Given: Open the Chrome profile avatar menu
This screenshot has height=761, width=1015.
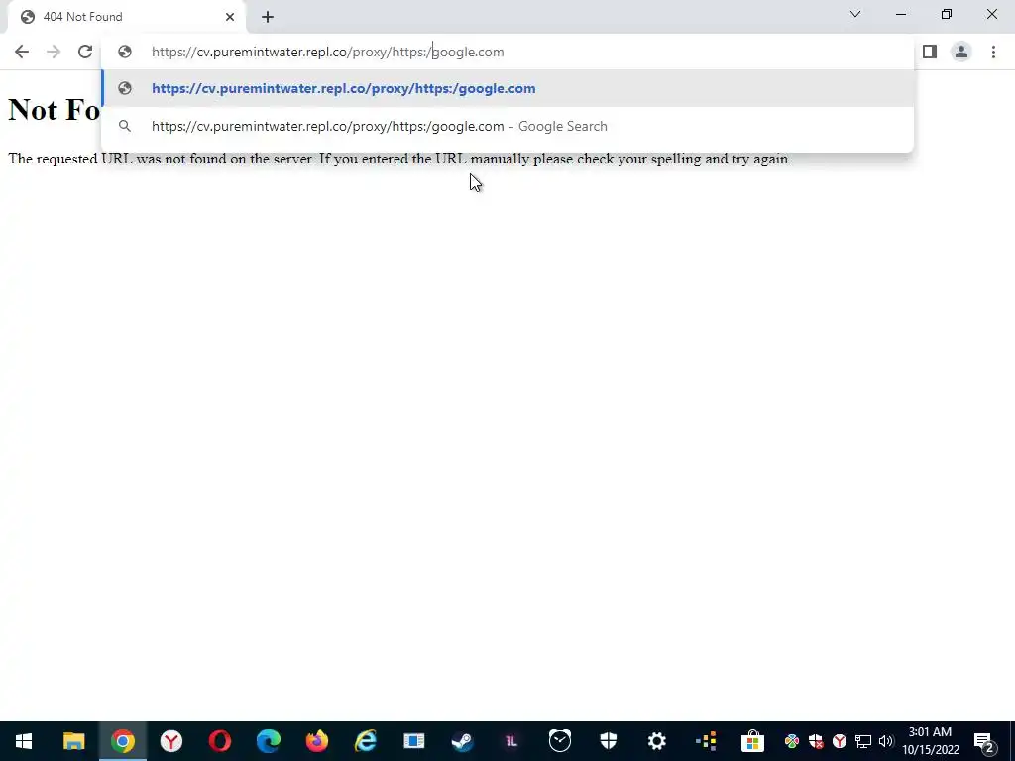Looking at the screenshot, I should [961, 52].
